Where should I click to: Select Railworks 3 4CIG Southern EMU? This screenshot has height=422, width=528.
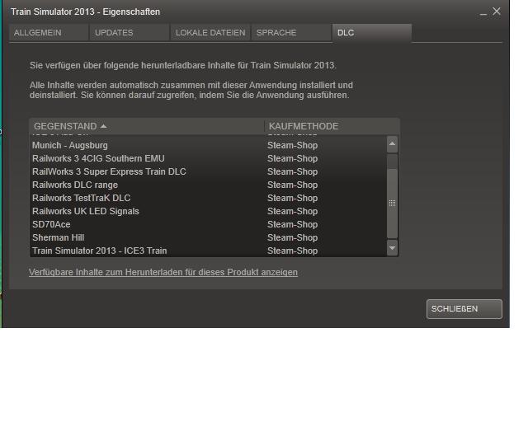pos(208,158)
